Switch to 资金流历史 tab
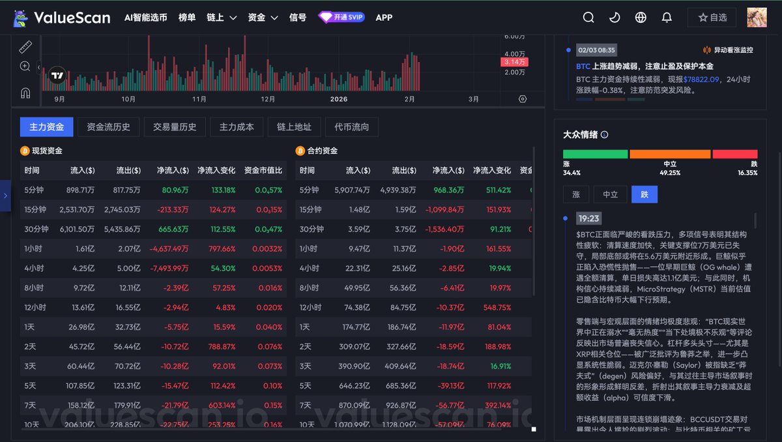This screenshot has height=442, width=782. coord(108,127)
